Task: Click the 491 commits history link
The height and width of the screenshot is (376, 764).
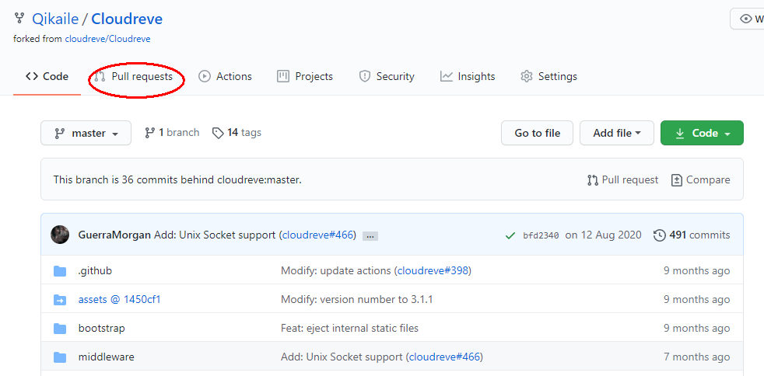Action: tap(692, 235)
